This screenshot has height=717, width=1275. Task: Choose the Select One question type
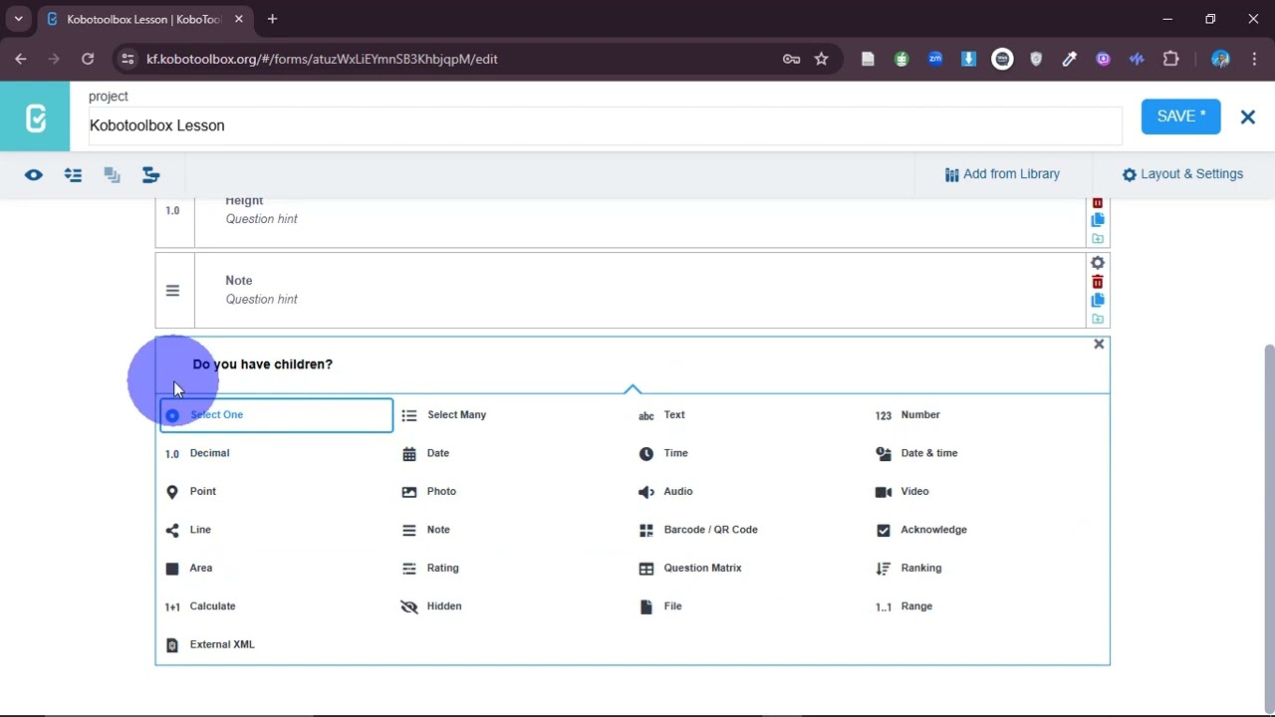pyautogui.click(x=276, y=415)
